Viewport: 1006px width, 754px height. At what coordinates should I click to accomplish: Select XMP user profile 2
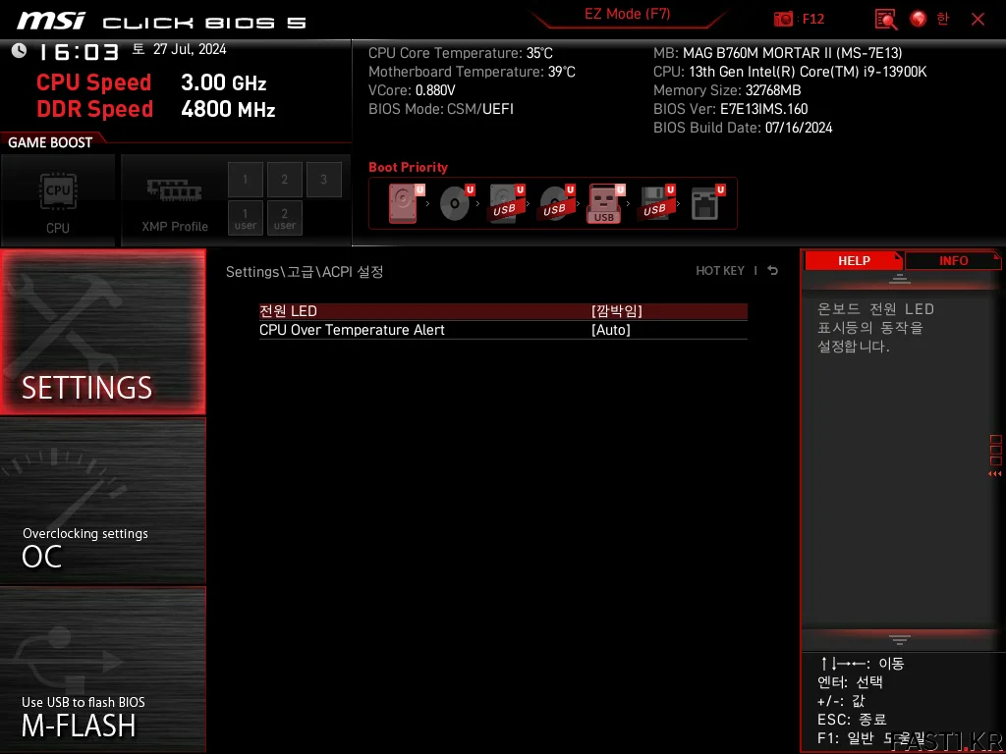pos(284,218)
